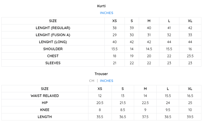Click the SHOULDER row label
The image size is (203, 123).
coord(53,49)
